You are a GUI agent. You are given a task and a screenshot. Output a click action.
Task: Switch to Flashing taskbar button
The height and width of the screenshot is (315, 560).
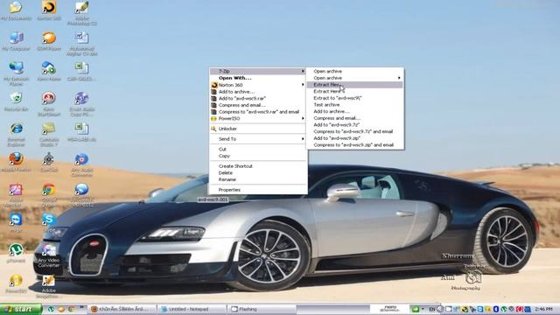pos(262,309)
